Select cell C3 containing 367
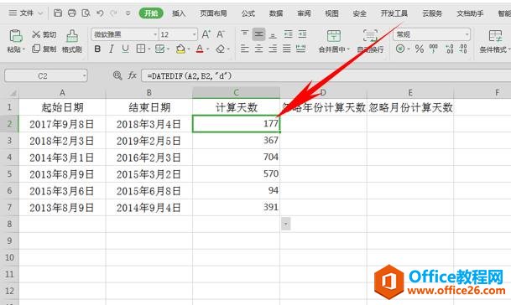The width and height of the screenshot is (511, 305). (236, 141)
